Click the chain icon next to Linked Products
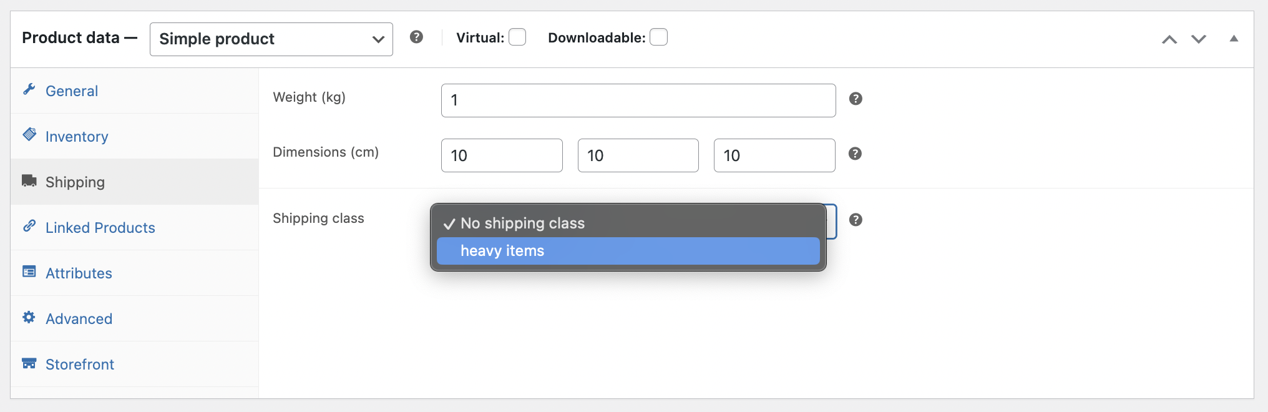Image resolution: width=1268 pixels, height=412 pixels. coord(29,227)
